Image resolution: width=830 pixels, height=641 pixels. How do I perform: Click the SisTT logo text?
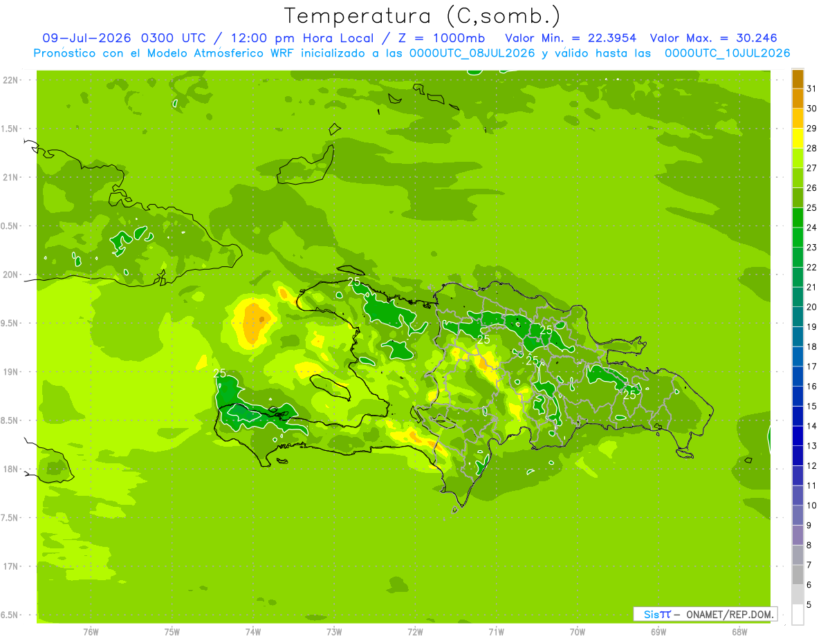pyautogui.click(x=657, y=614)
